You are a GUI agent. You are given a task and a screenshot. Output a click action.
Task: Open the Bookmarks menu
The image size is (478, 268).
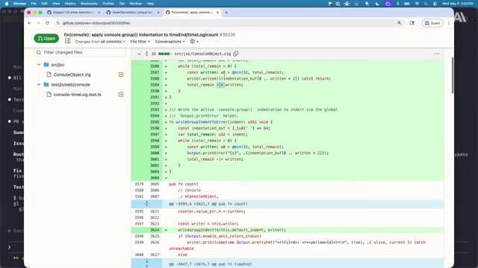(x=89, y=4)
